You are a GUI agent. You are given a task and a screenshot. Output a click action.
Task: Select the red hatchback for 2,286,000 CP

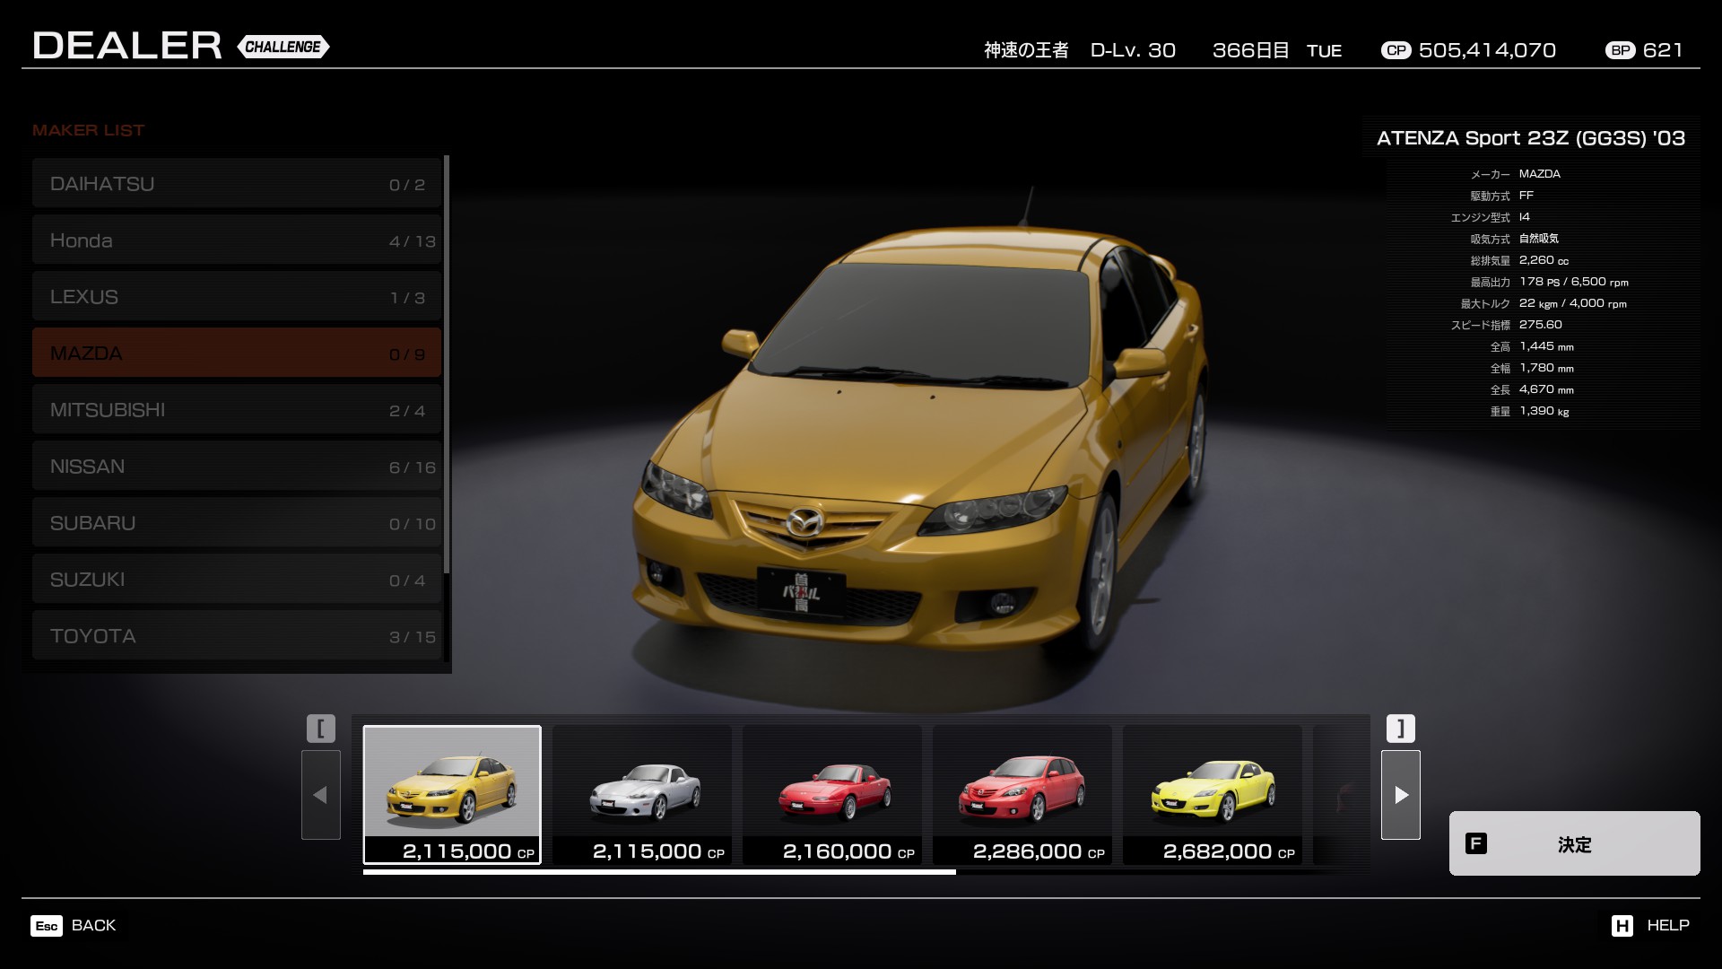[1022, 794]
